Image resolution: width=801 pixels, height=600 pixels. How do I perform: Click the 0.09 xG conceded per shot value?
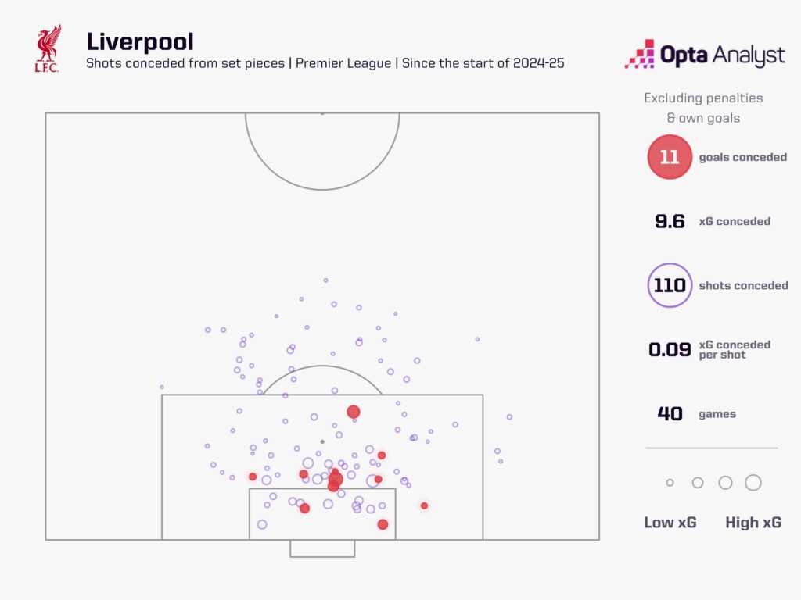[x=670, y=350]
